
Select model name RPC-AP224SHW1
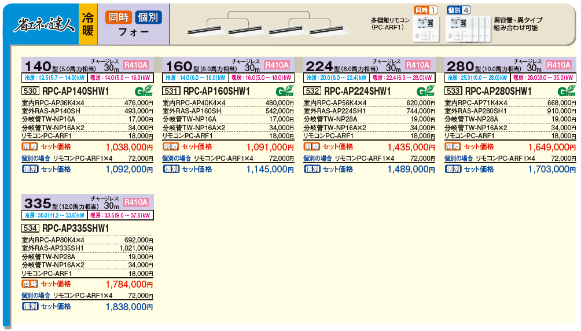coord(358,91)
